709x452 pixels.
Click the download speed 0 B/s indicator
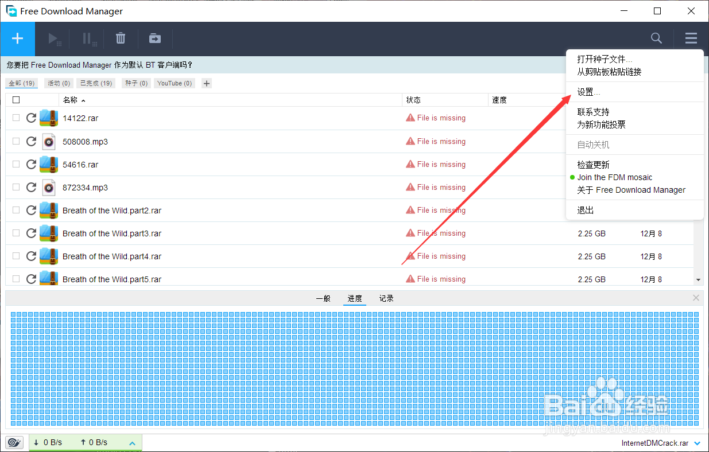coord(47,442)
